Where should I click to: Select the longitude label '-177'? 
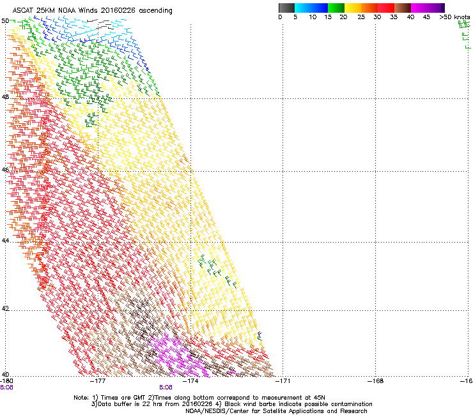[98, 381]
